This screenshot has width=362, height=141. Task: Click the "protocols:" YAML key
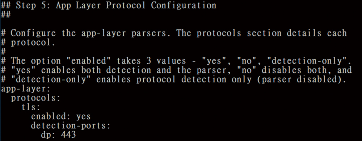35,98
